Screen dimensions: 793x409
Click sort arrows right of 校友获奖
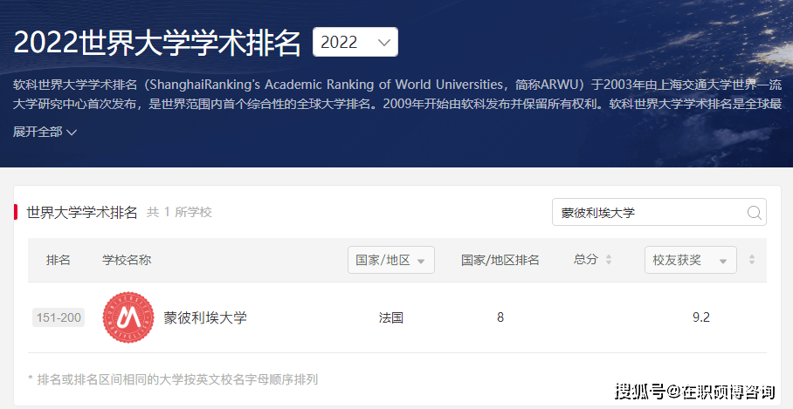(751, 260)
